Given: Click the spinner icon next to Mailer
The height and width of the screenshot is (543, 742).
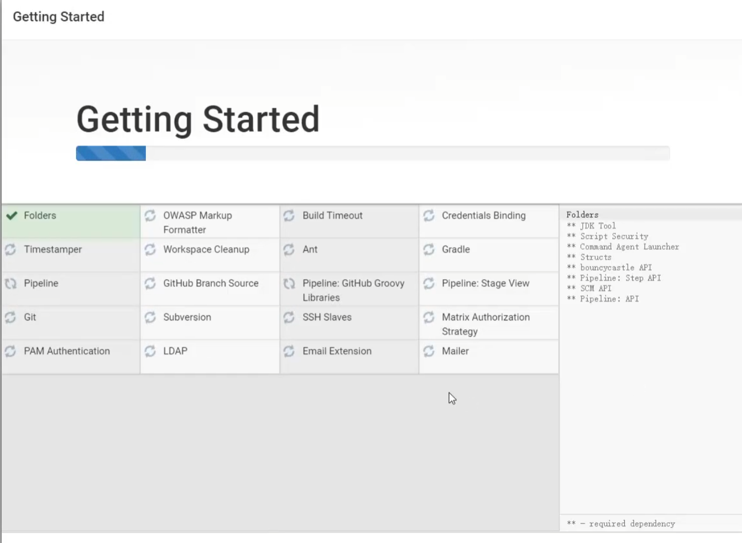Looking at the screenshot, I should pos(429,351).
